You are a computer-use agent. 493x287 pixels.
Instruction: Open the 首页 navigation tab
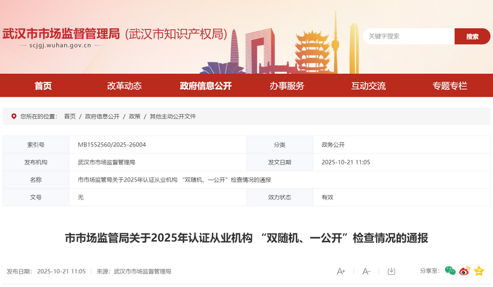43,86
